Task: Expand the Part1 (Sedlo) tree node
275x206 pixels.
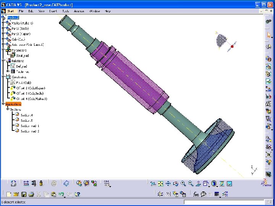Action: (3, 28)
